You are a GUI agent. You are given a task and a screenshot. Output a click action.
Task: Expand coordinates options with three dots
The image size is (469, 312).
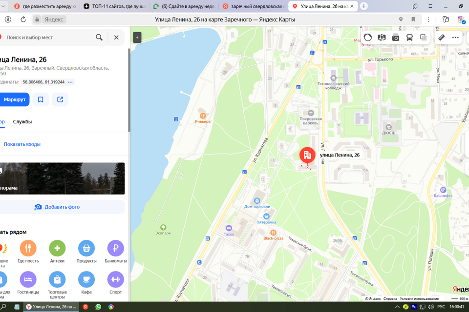(70, 82)
